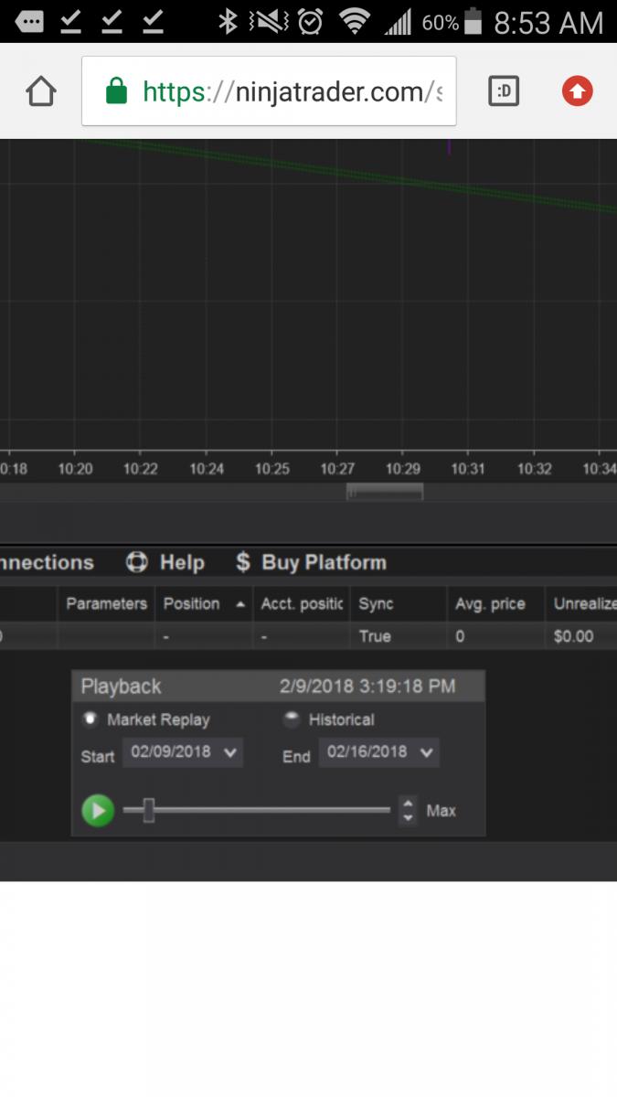Tap the browser home icon
The height and width of the screenshot is (1097, 617).
[x=41, y=91]
